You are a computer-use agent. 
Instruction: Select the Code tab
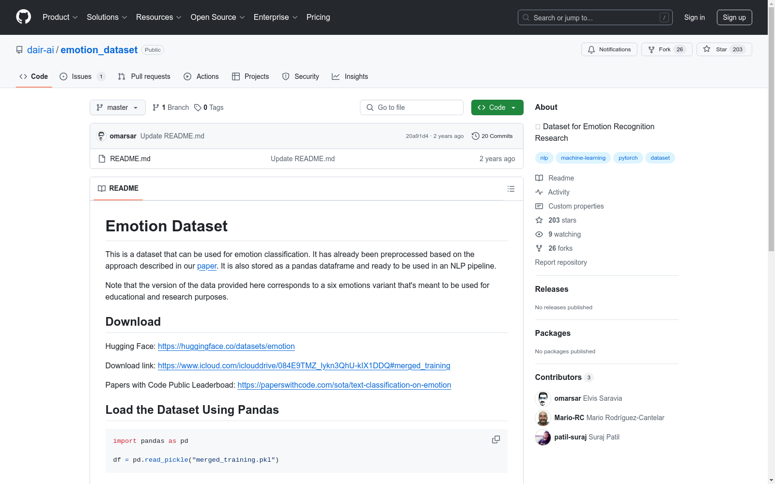click(x=34, y=76)
